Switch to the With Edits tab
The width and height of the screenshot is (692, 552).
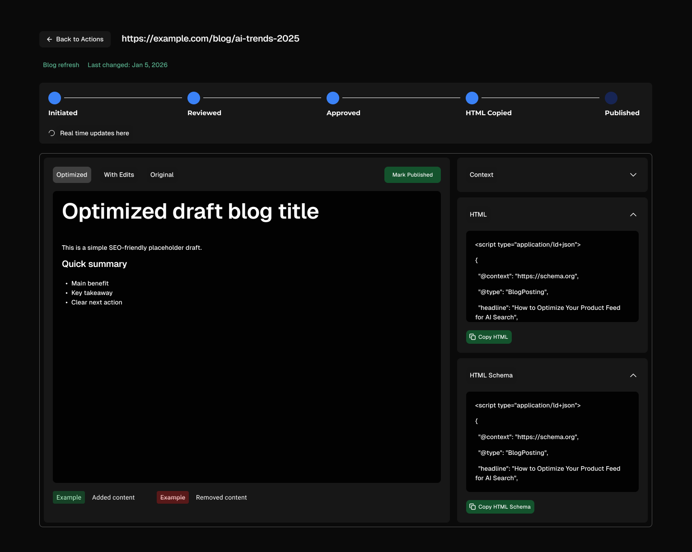point(119,175)
